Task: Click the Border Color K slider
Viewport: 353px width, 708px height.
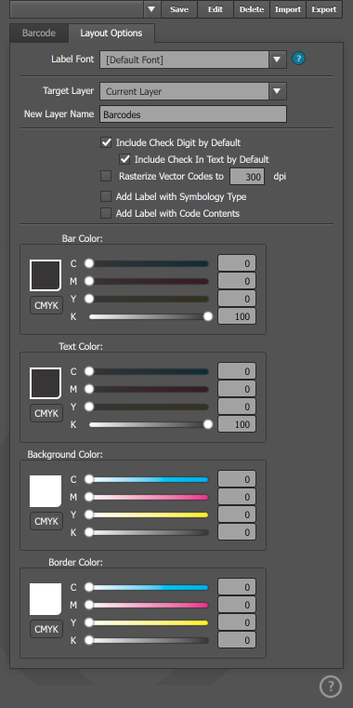Action: tap(149, 640)
